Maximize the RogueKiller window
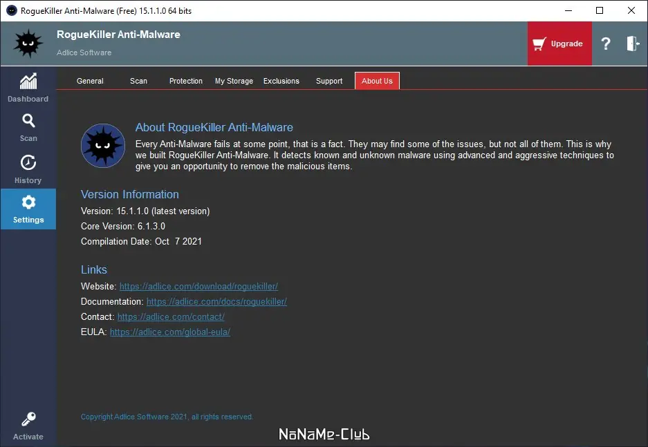This screenshot has width=648, height=447. coord(600,11)
